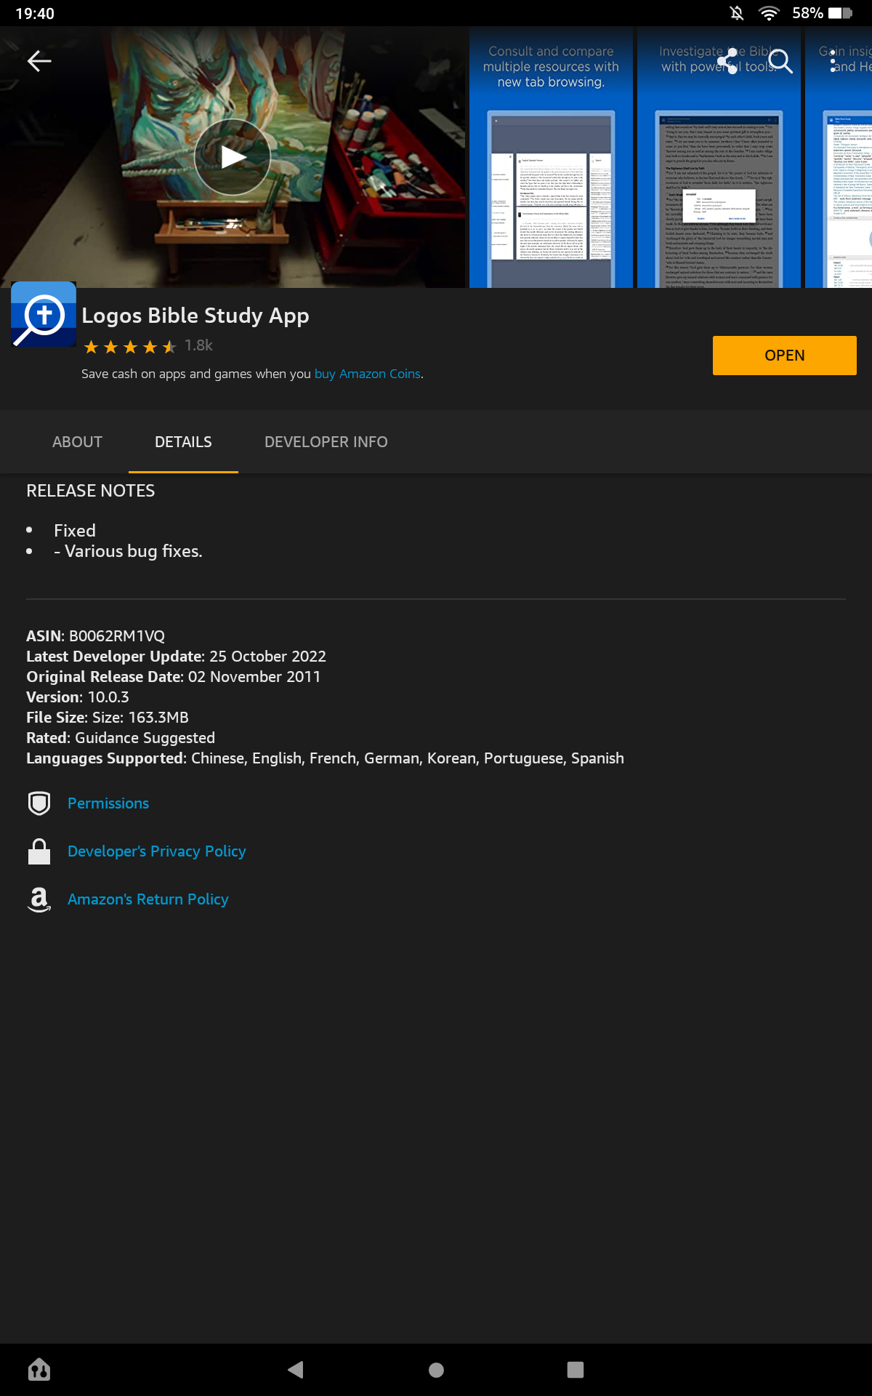Tap the share icon
Viewport: 872px width, 1396px height.
[727, 62]
